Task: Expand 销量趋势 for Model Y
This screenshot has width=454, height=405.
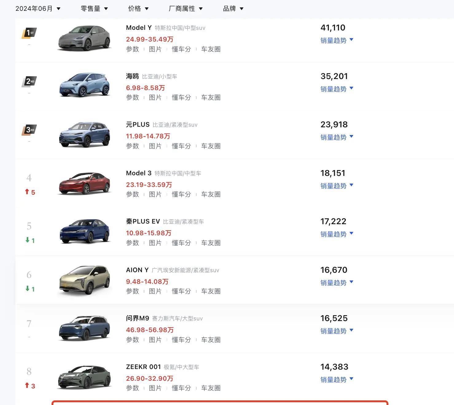Action: click(337, 40)
